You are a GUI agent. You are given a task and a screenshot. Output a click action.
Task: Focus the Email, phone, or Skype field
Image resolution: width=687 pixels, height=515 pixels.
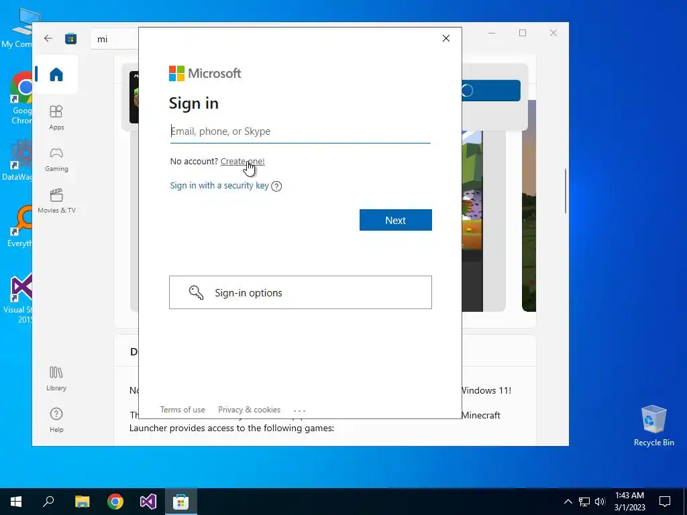tap(300, 131)
